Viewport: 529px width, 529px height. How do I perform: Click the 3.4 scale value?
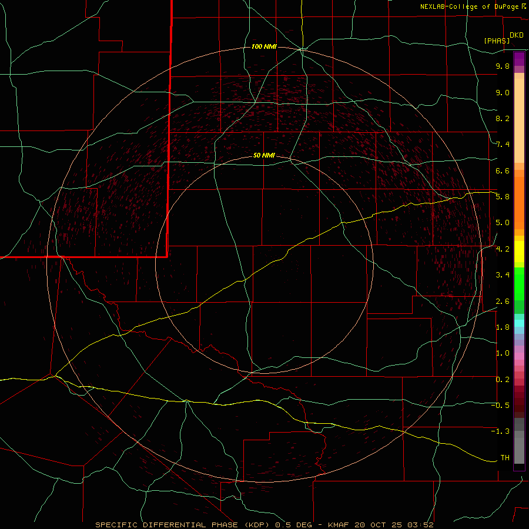[x=503, y=275]
